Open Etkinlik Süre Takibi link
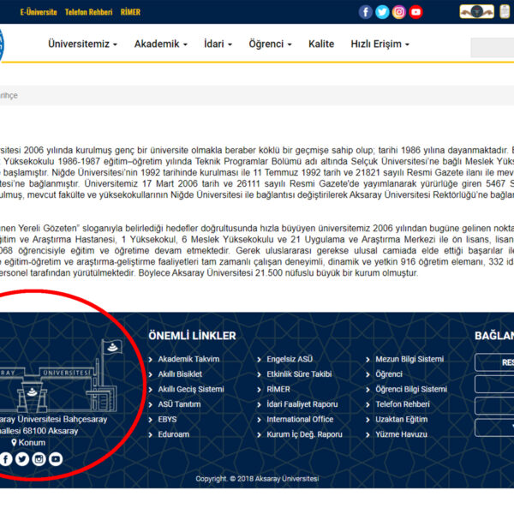This screenshot has width=514, height=514. pyautogui.click(x=299, y=374)
